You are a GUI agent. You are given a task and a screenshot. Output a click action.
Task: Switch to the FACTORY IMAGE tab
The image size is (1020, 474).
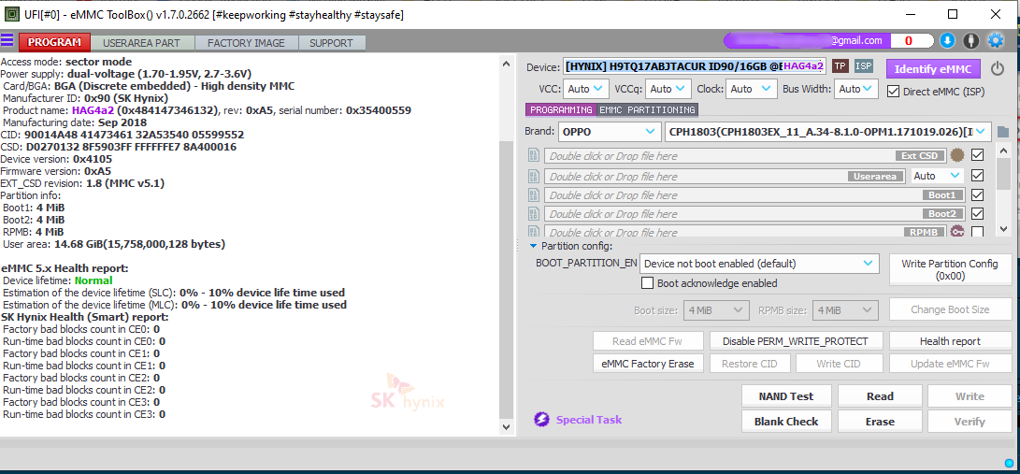[x=246, y=43]
